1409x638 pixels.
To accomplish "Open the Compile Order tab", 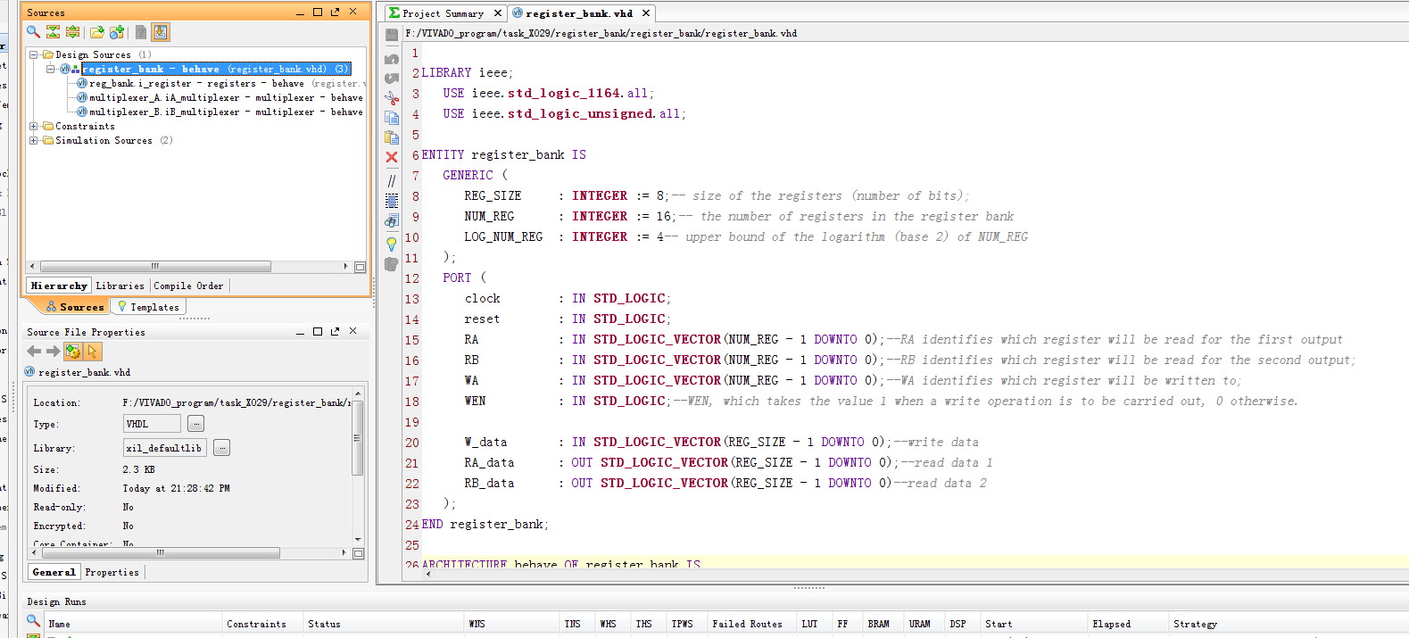I will click(188, 286).
